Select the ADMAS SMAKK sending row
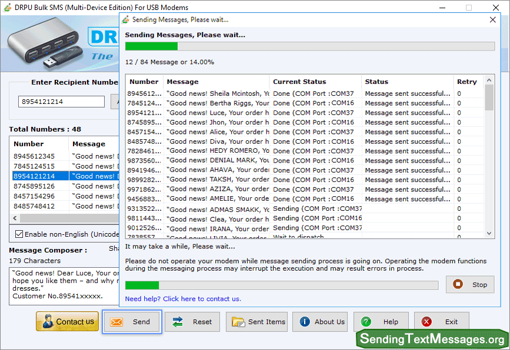Image resolution: width=510 pixels, height=350 pixels. click(x=305, y=208)
